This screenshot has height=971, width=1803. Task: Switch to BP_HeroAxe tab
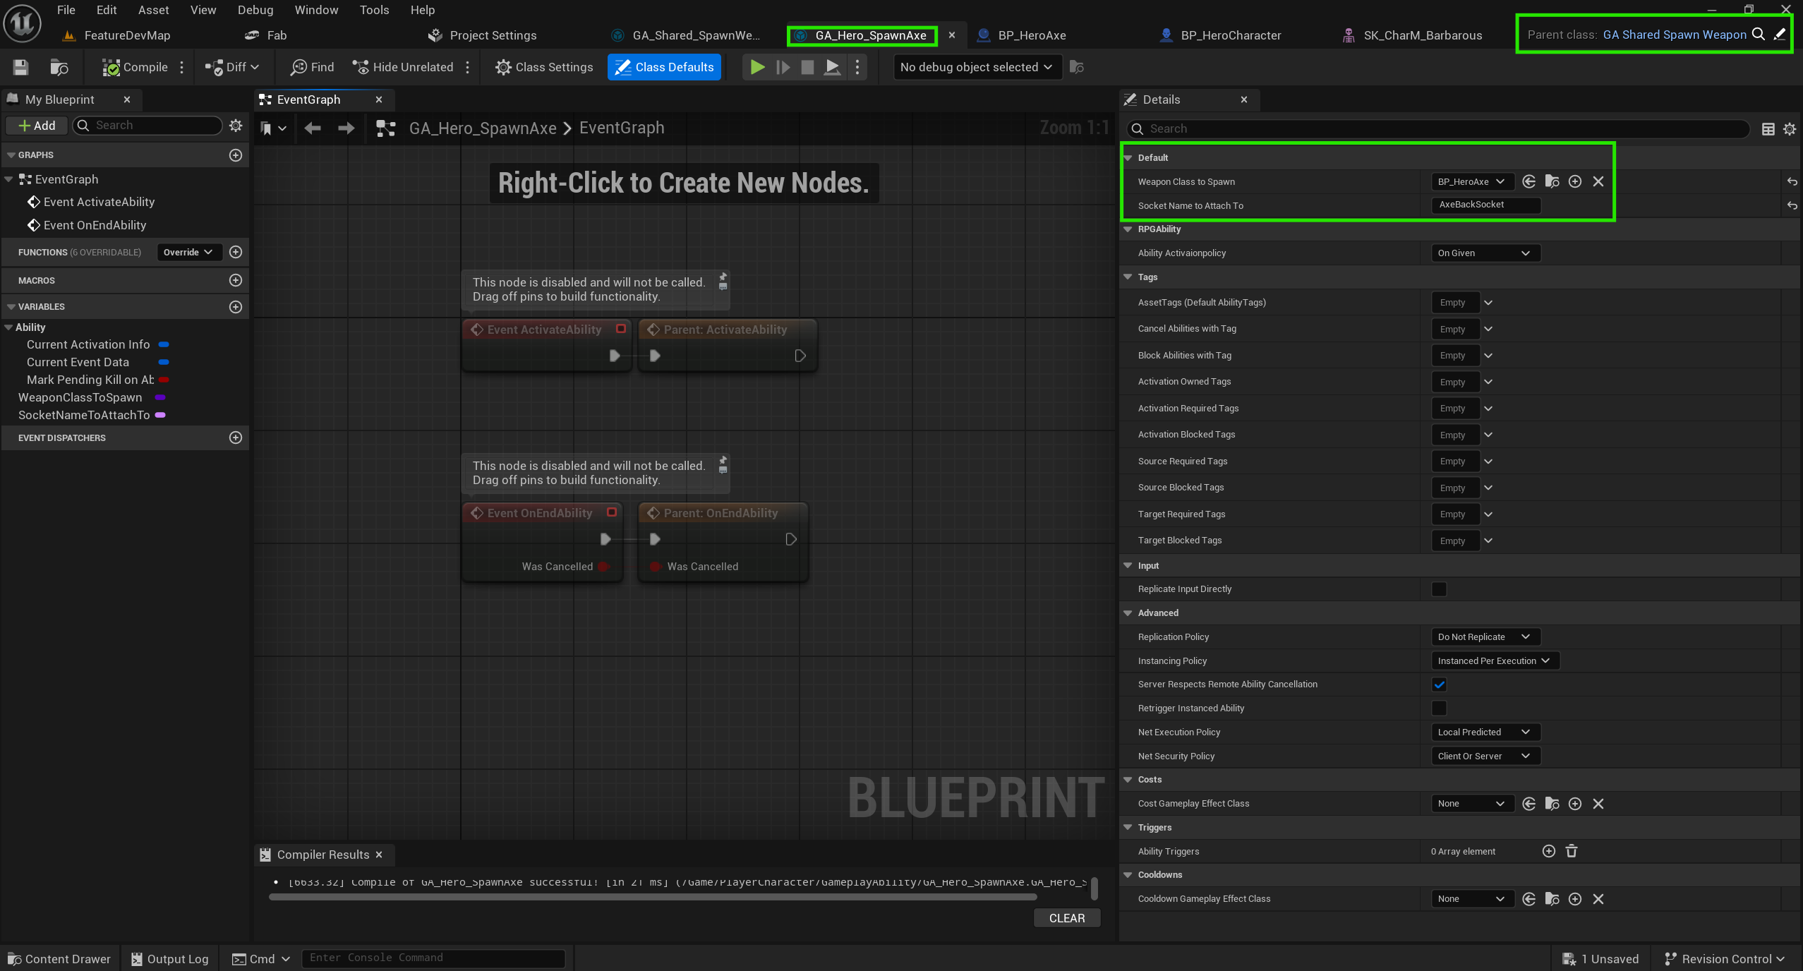coord(1030,35)
